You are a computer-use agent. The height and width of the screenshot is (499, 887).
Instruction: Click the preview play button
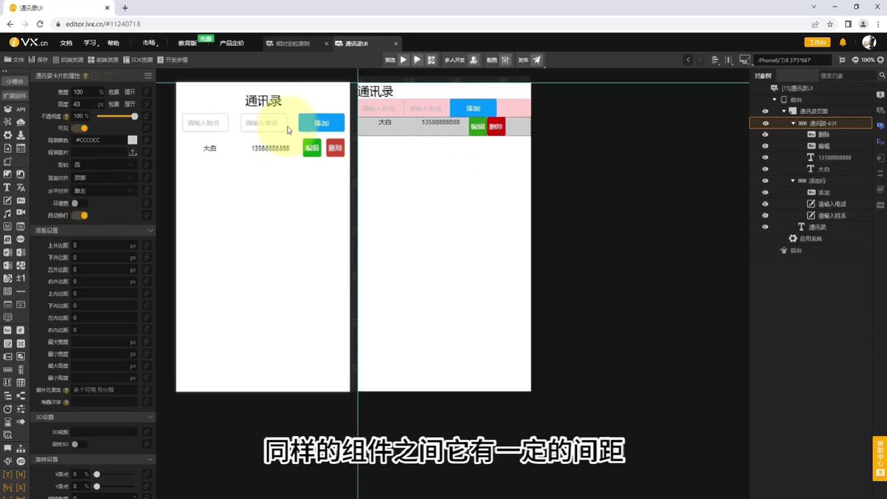pyautogui.click(x=403, y=60)
